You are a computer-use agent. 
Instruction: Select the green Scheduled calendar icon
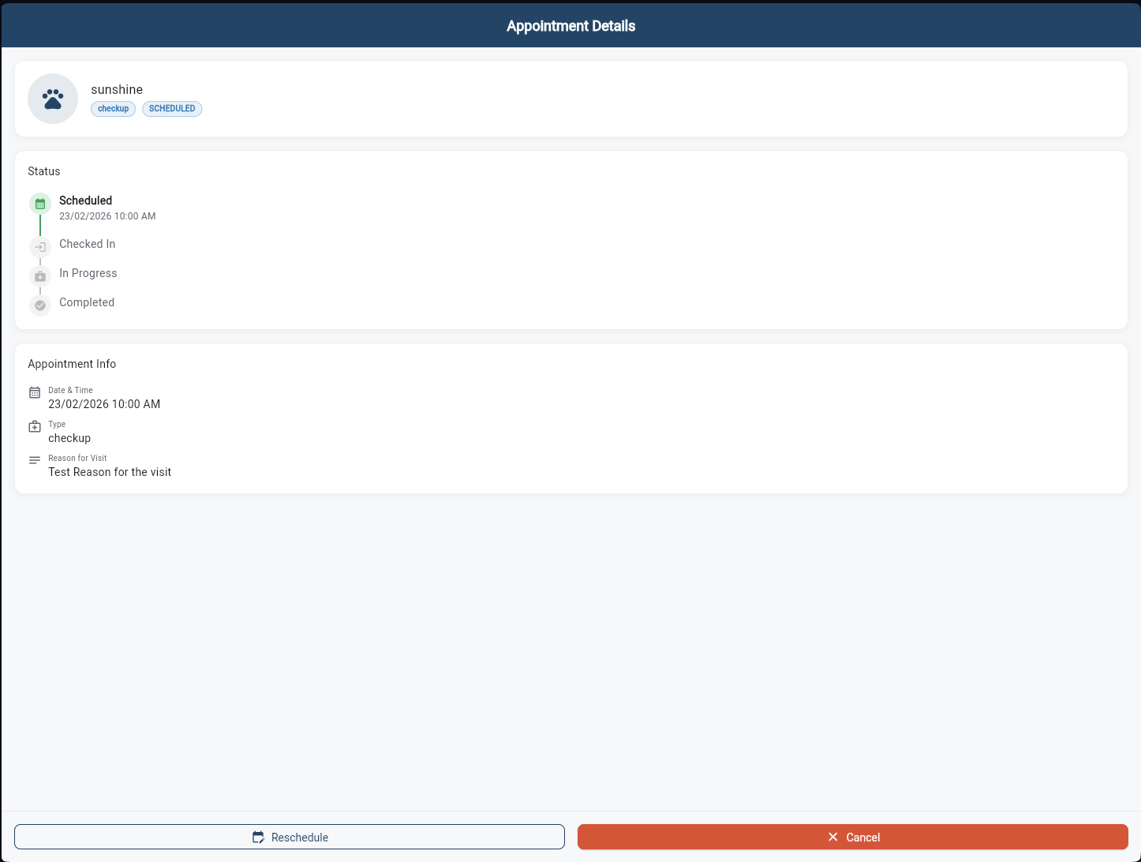click(x=39, y=203)
